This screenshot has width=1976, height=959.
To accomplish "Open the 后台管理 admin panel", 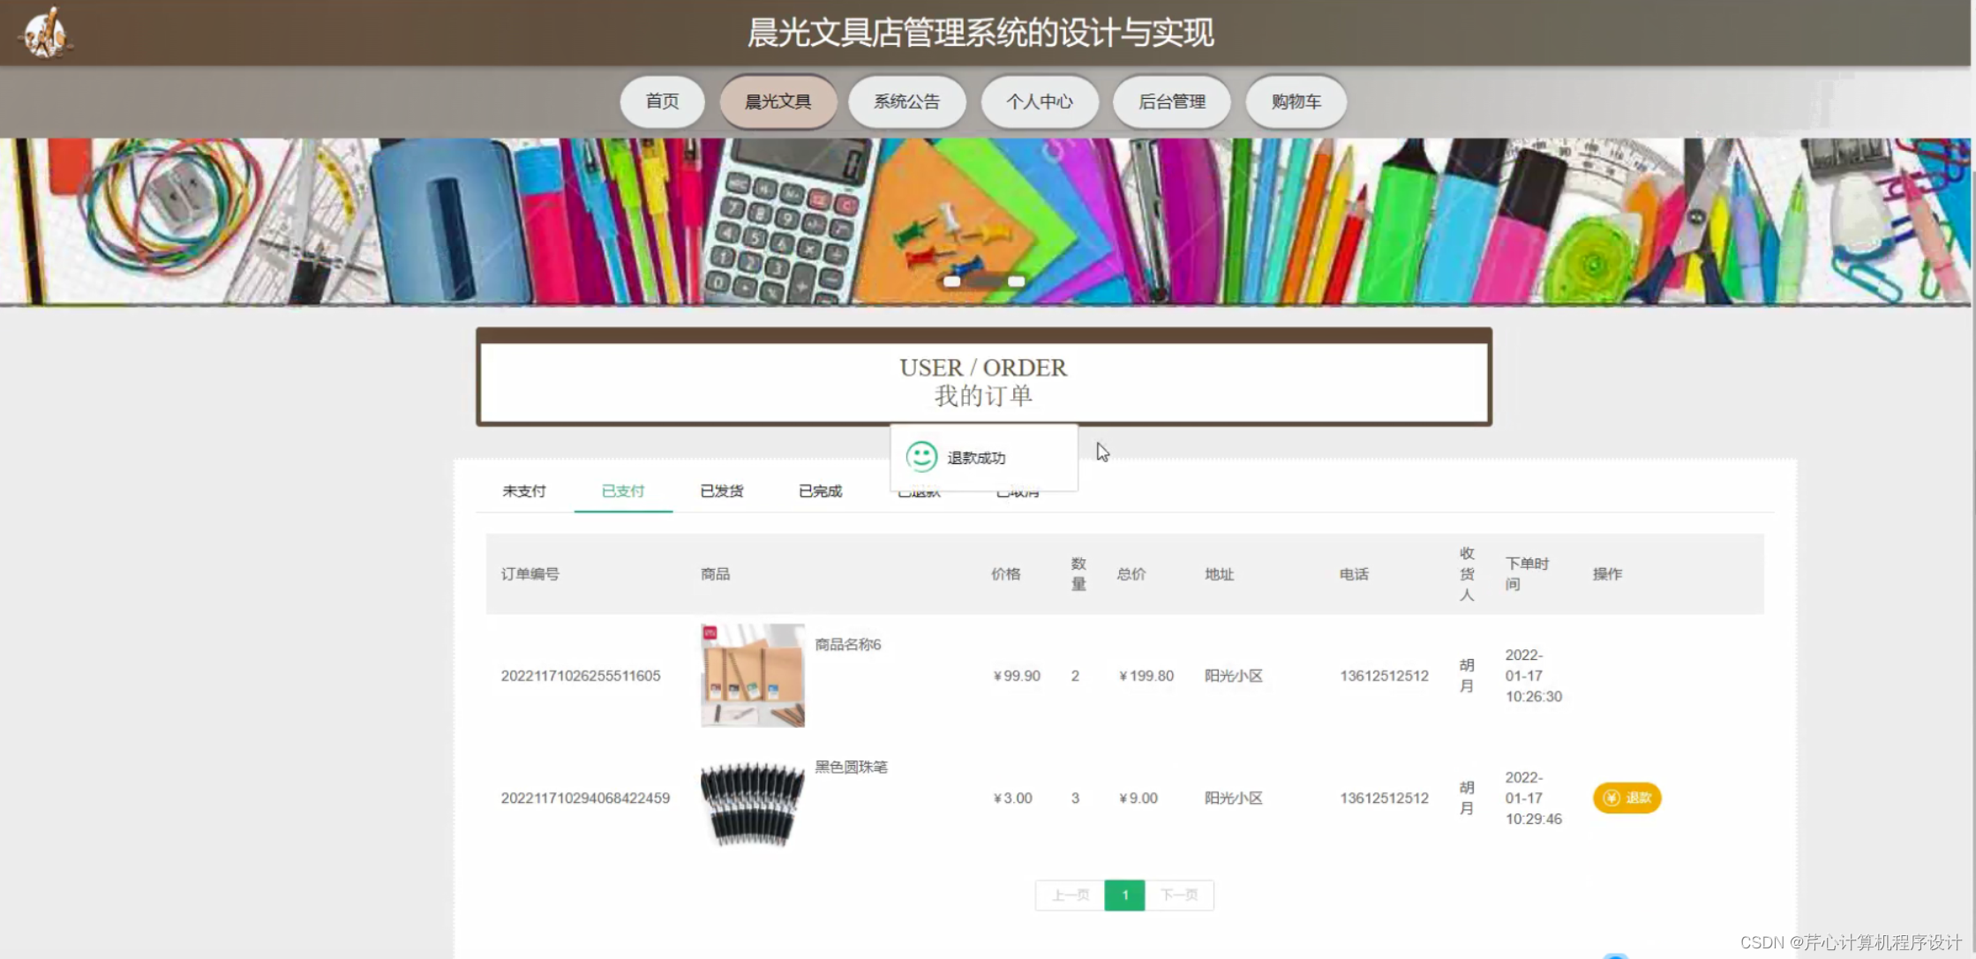I will (x=1171, y=101).
